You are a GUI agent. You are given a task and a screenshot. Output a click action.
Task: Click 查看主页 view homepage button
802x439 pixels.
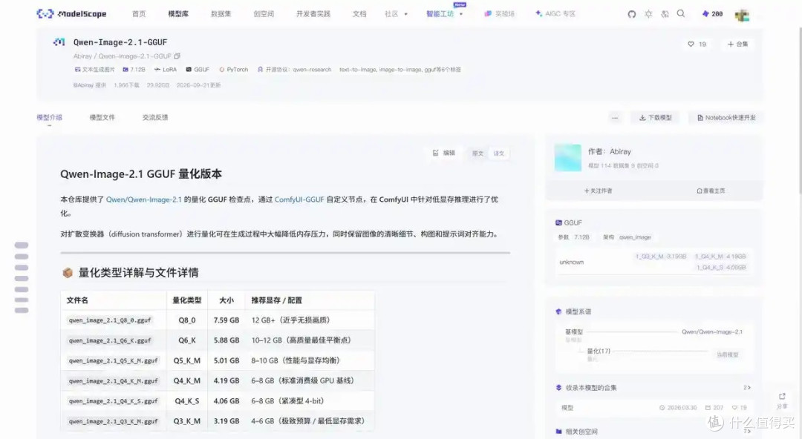click(711, 191)
